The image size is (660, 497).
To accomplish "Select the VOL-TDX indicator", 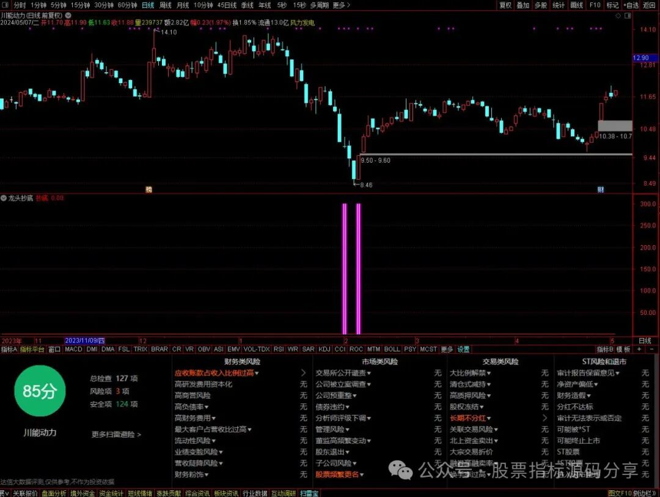I will pos(256,350).
